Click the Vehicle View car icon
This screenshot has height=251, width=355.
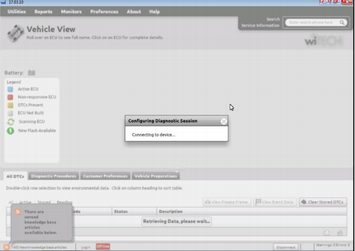(x=15, y=33)
